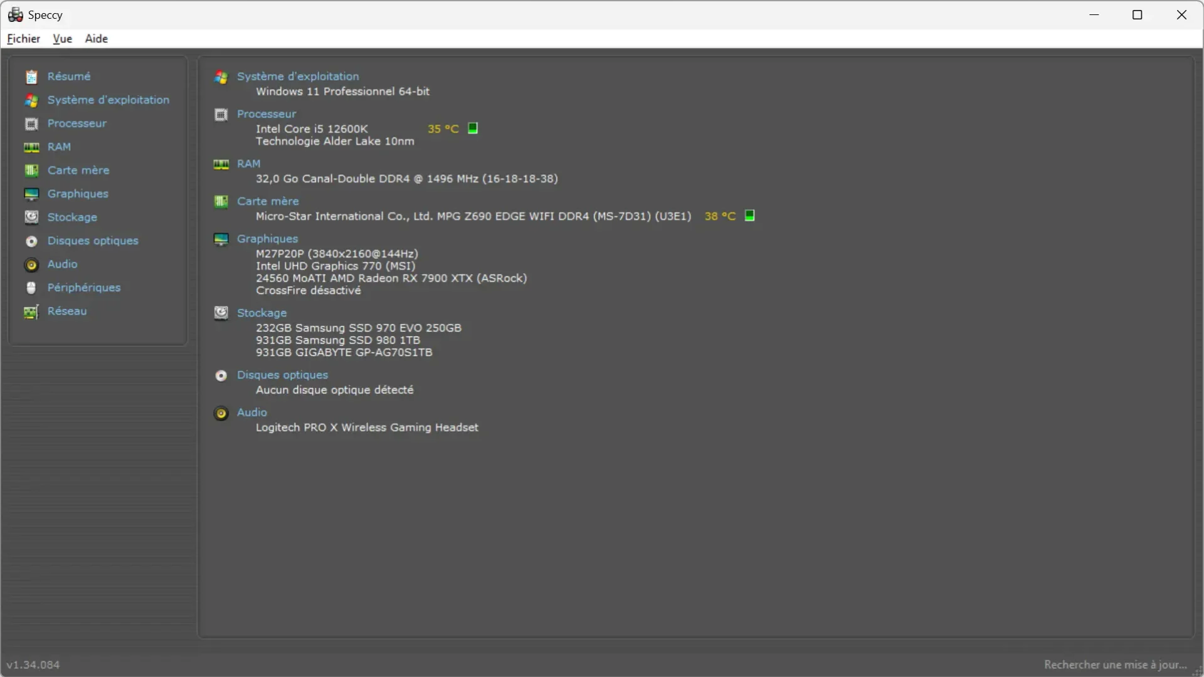Click the graphics monitor icon in summary panel

click(x=221, y=239)
